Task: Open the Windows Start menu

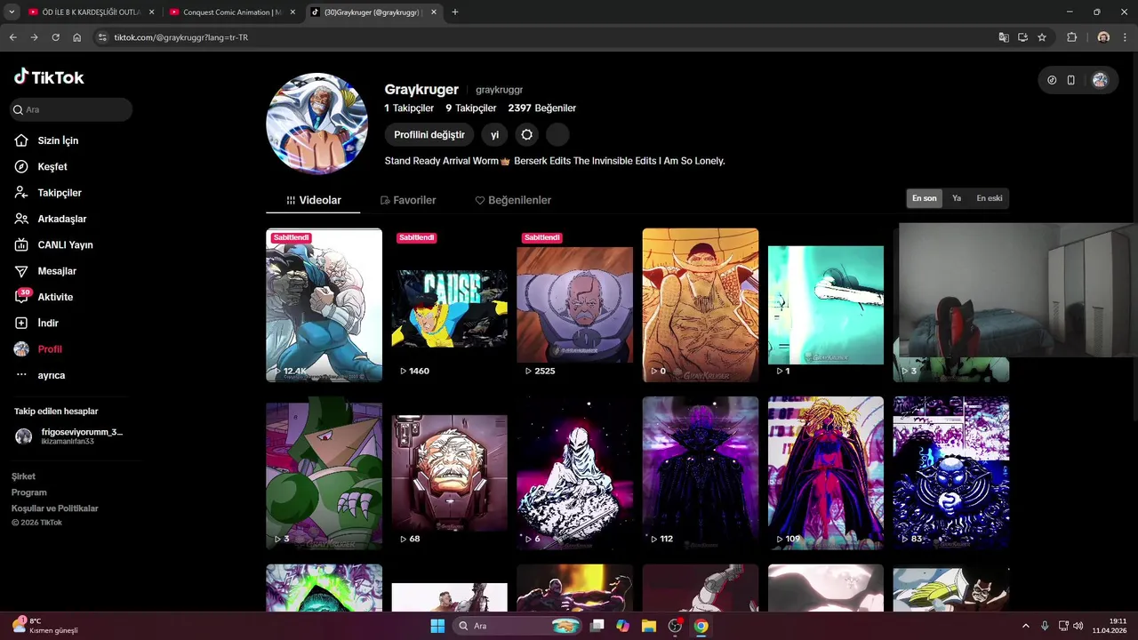Action: [437, 626]
